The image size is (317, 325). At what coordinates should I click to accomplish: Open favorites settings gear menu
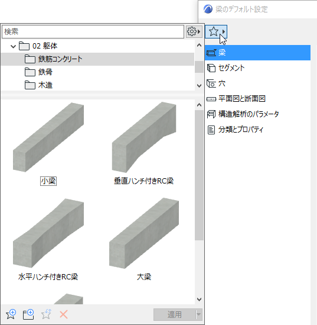[194, 32]
